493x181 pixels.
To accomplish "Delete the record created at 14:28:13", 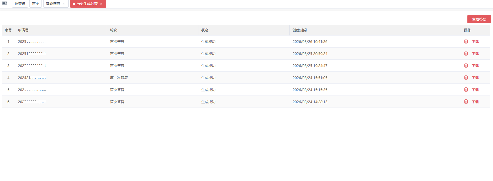I will pos(466,102).
